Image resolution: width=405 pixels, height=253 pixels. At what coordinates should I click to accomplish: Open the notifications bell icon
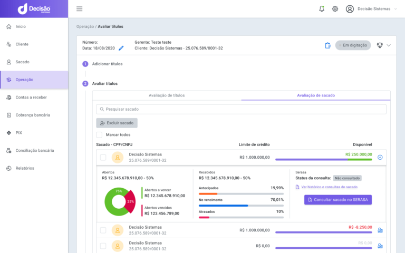coord(322,9)
